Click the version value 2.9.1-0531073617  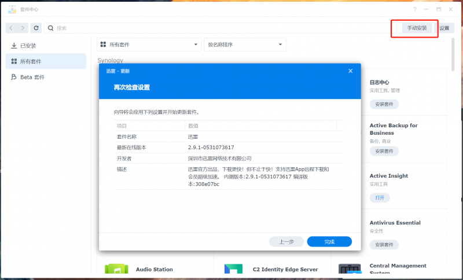pos(211,147)
